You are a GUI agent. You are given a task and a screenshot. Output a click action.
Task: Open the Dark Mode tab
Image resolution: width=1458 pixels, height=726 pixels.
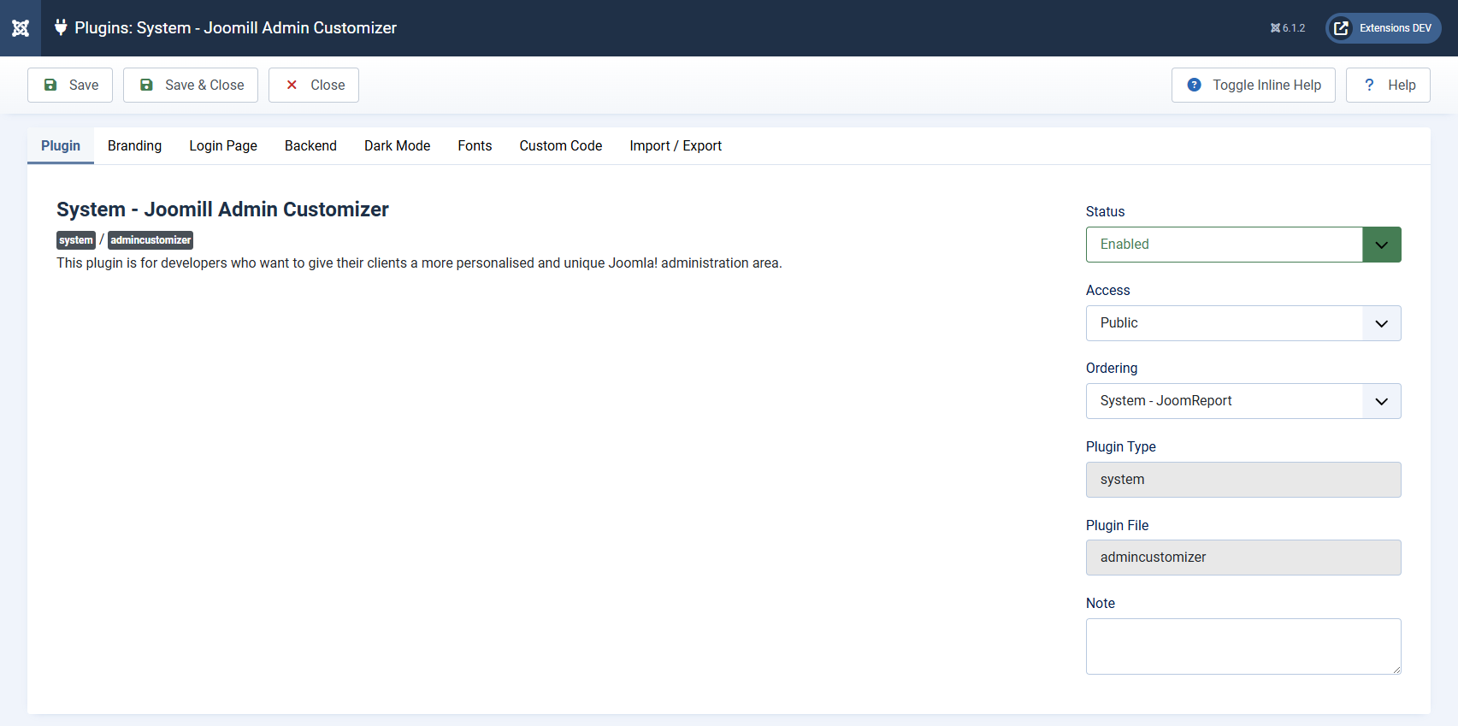click(397, 145)
